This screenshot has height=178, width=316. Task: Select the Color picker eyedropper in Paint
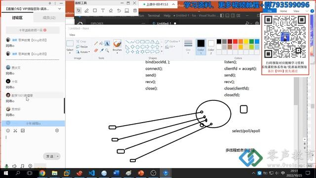point(102,50)
